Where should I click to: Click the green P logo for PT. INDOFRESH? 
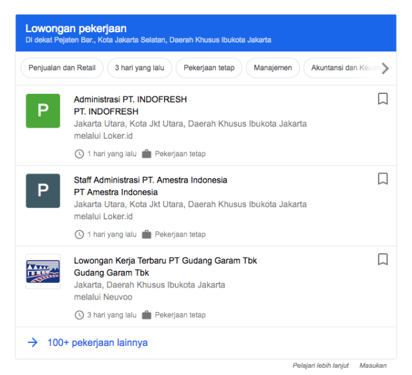[x=43, y=111]
